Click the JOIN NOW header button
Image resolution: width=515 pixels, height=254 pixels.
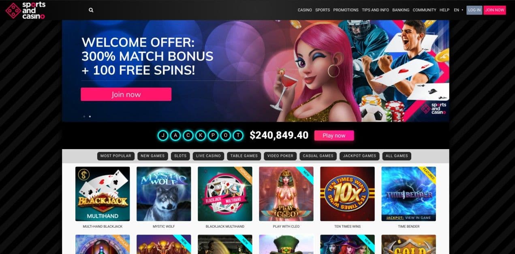click(x=495, y=10)
